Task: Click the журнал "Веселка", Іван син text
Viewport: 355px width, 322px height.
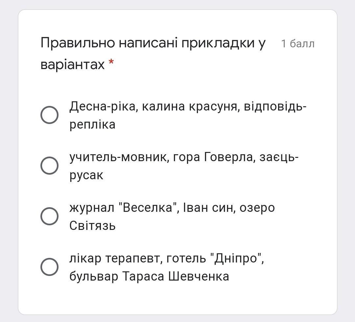Action: coord(152,208)
